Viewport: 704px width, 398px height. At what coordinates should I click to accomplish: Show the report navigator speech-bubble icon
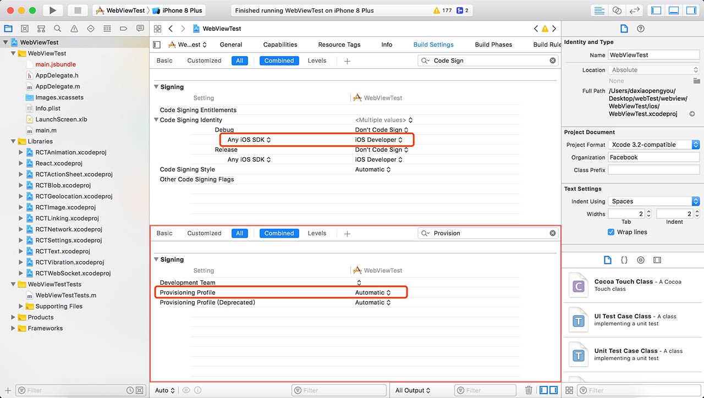pyautogui.click(x=140, y=29)
